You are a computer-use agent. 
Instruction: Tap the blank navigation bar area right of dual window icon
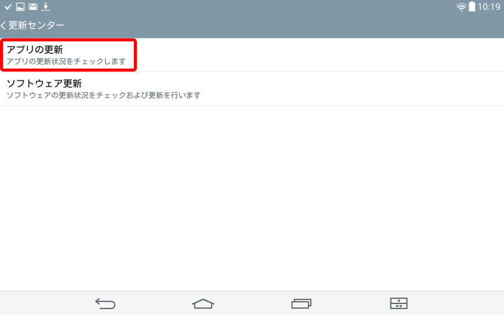456,303
